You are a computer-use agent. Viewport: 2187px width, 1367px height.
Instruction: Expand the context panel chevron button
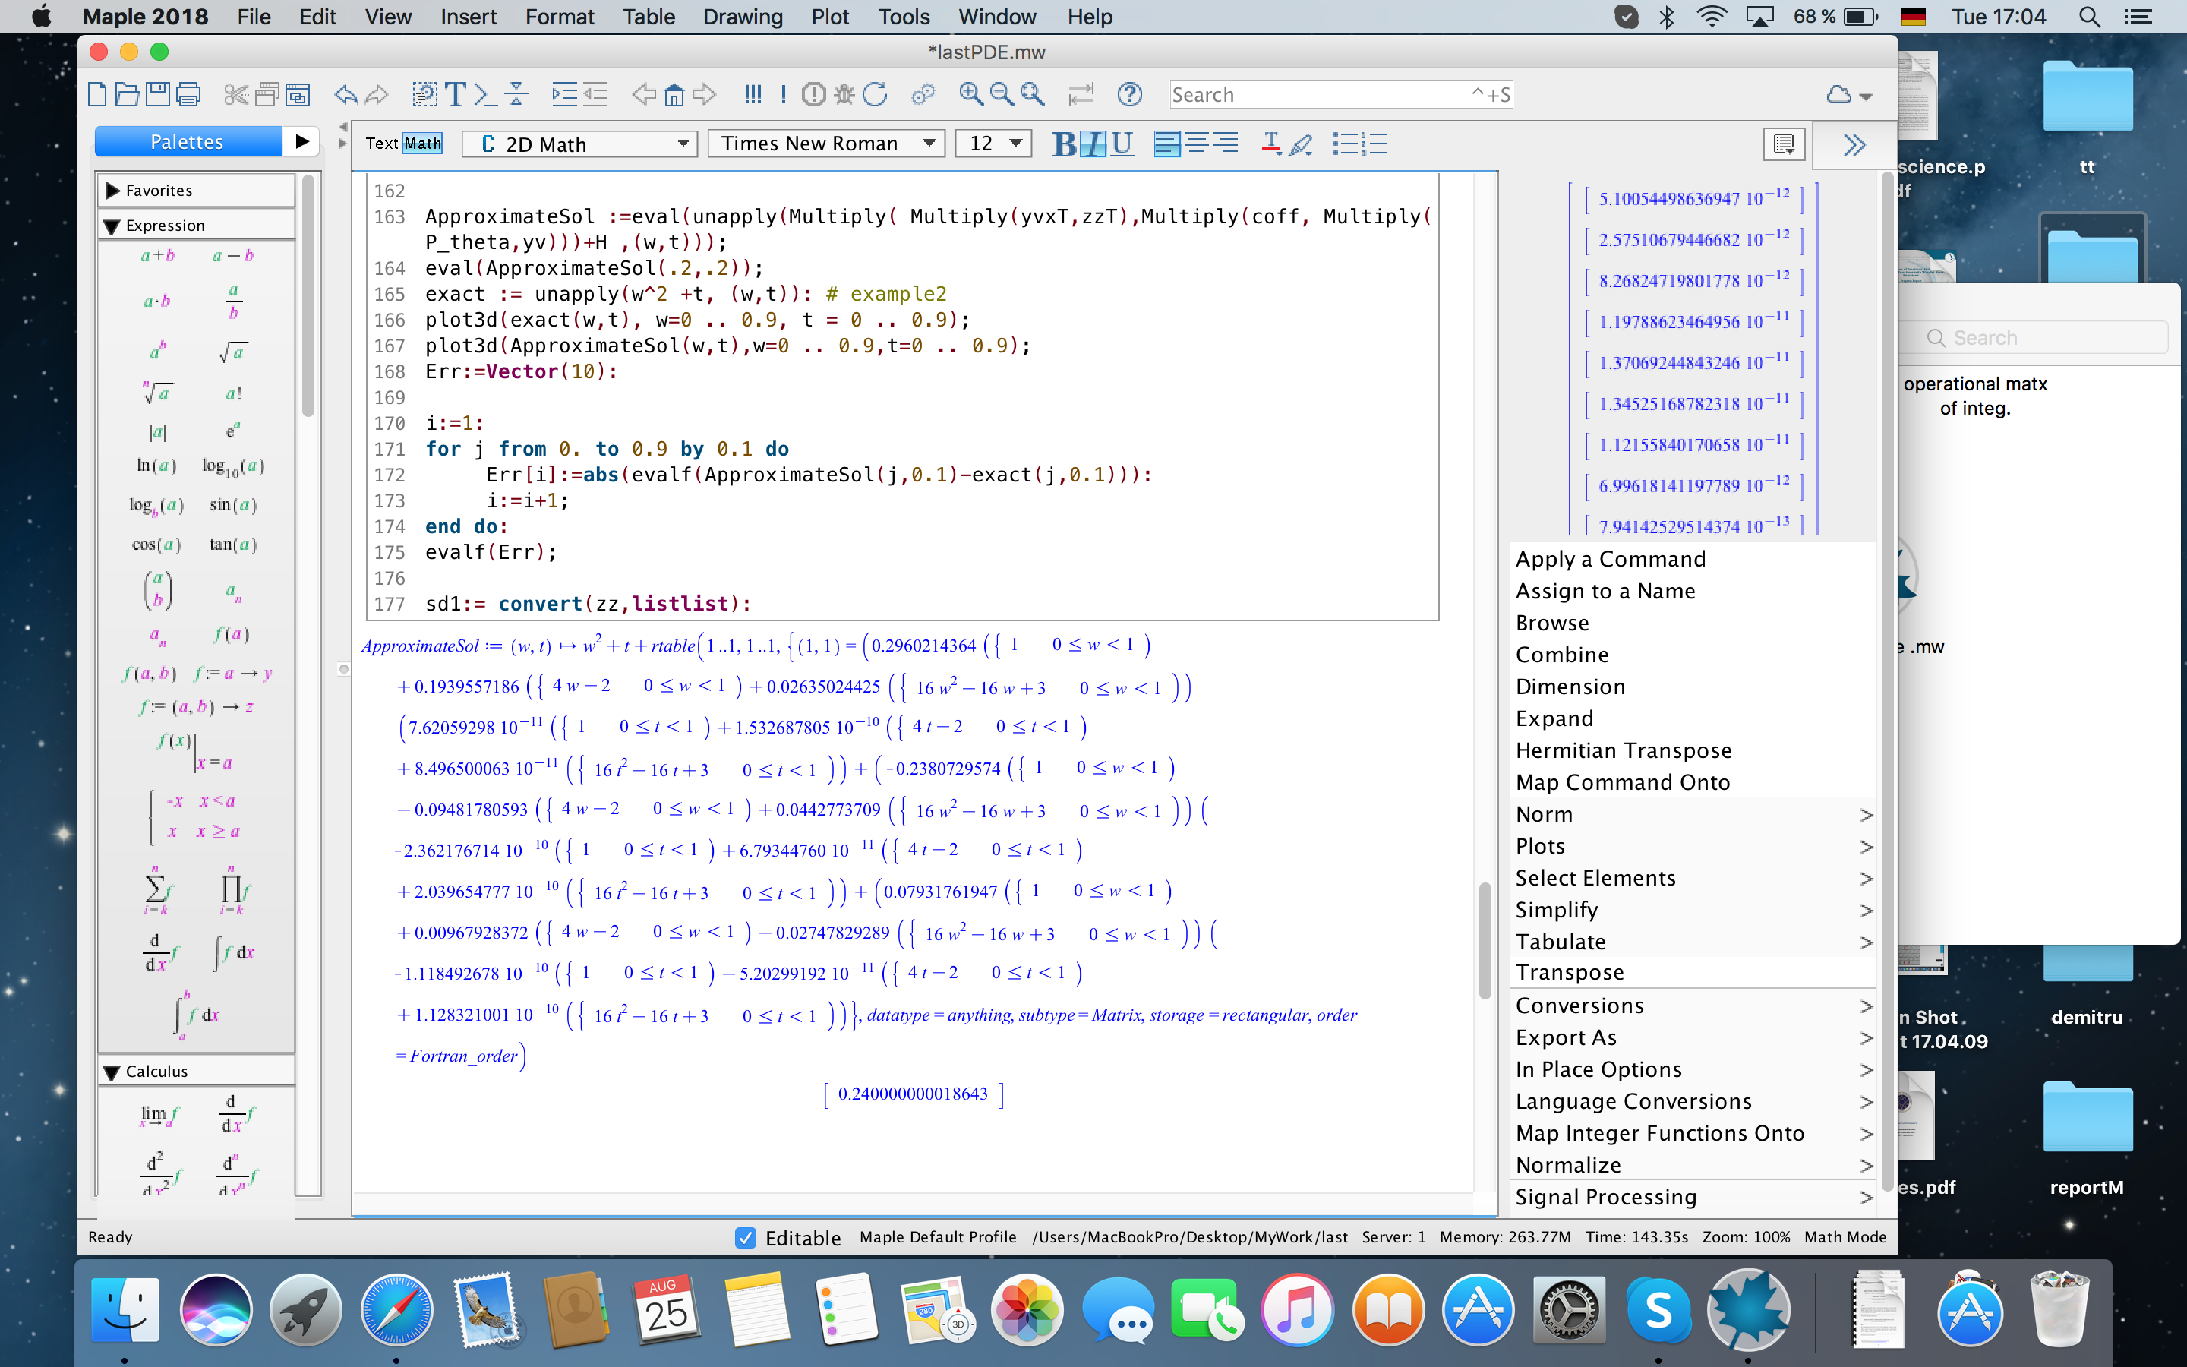point(1854,144)
